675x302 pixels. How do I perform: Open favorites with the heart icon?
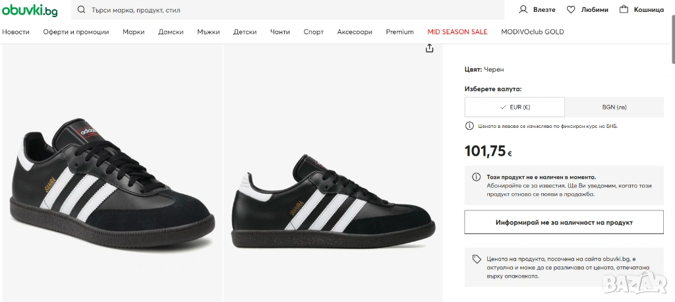click(x=571, y=10)
